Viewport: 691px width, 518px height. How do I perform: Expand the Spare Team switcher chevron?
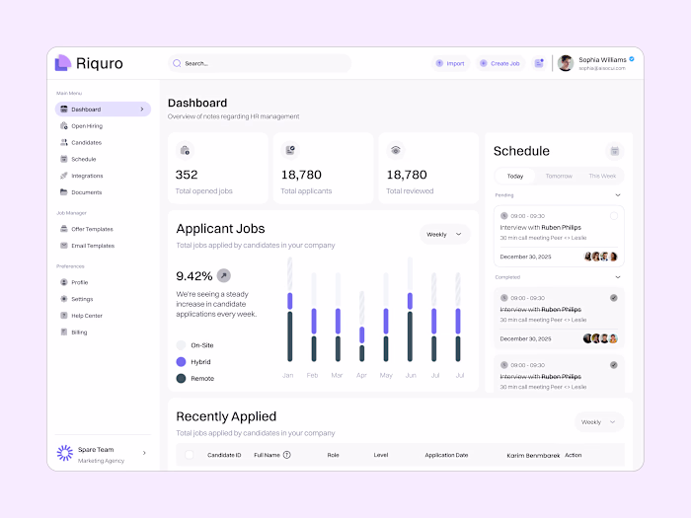pos(144,453)
